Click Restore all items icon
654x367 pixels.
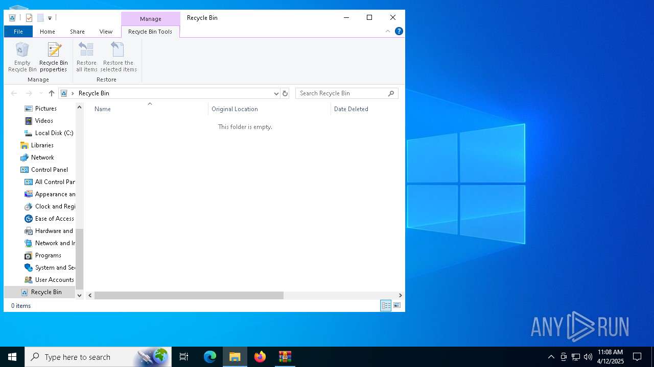pos(86,57)
